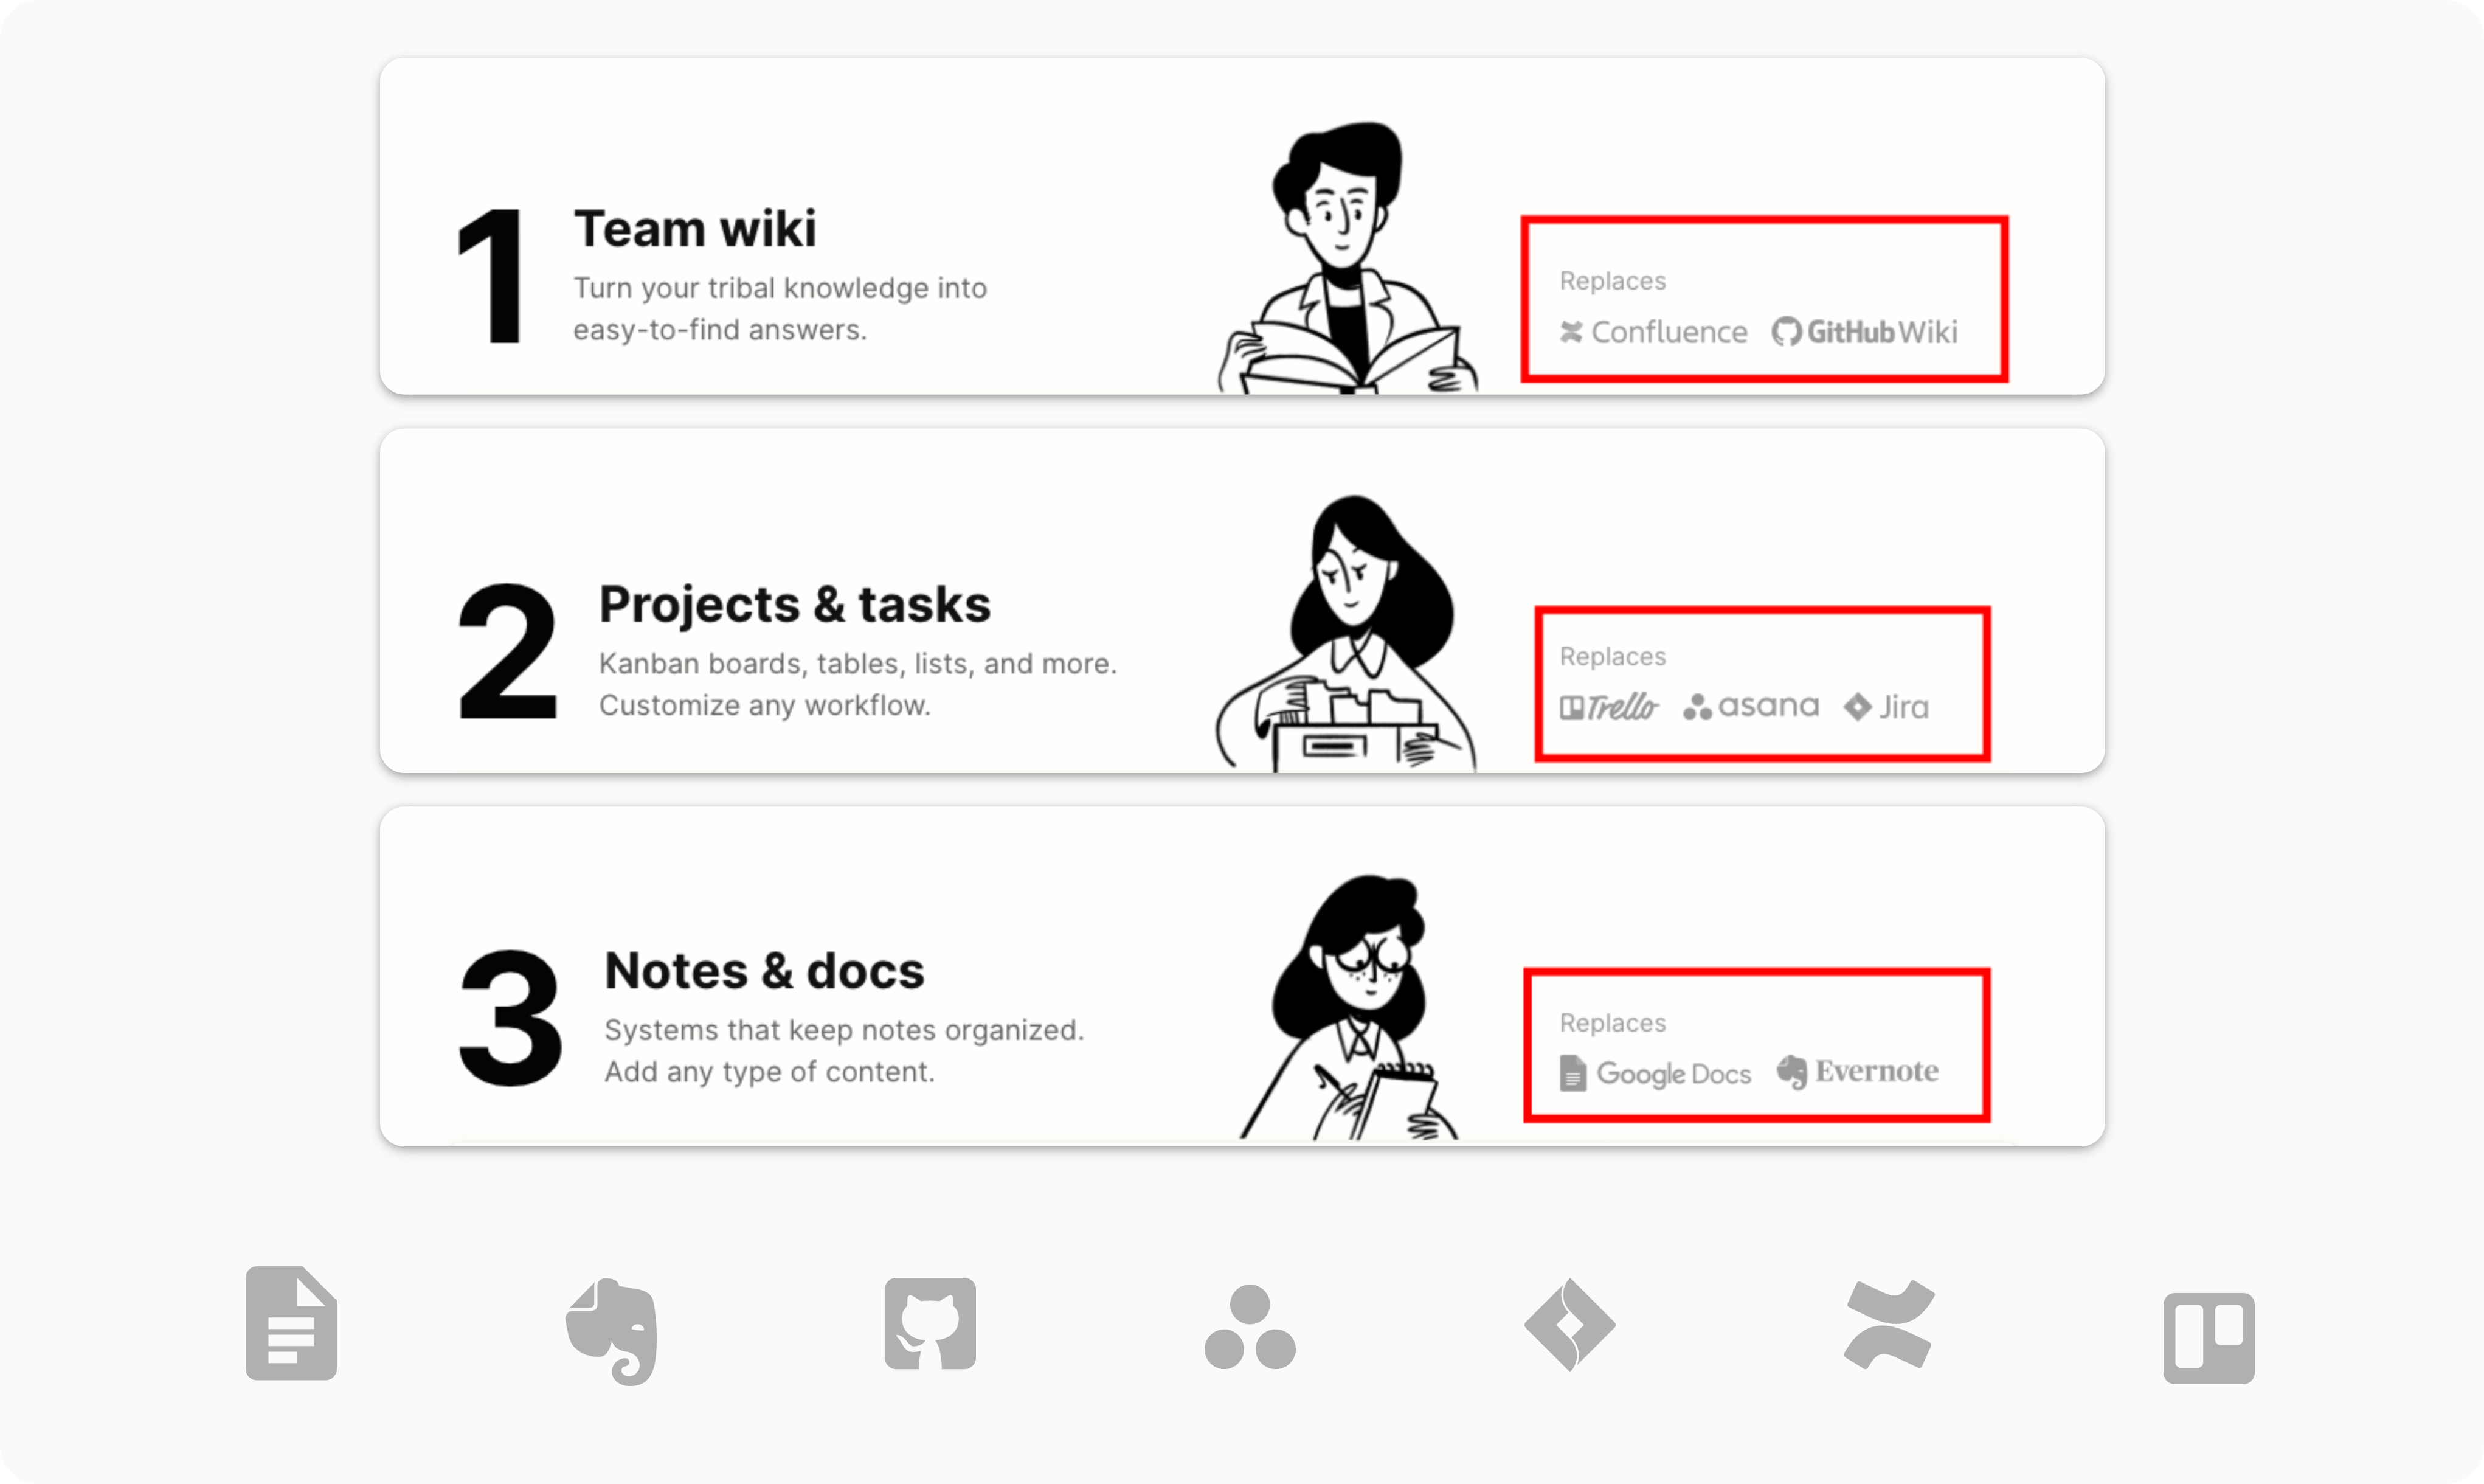Open the Projects & tasks heading
This screenshot has width=2484, height=1484.
point(795,605)
